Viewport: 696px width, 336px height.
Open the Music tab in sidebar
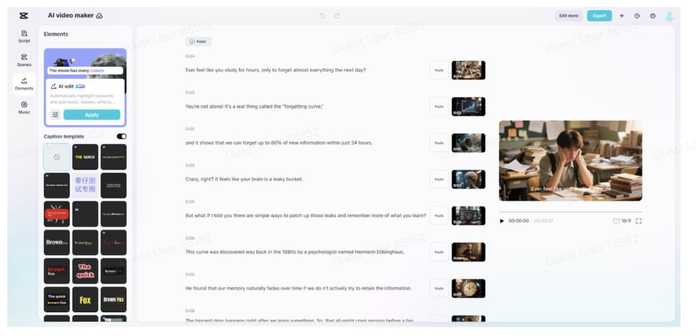24,107
